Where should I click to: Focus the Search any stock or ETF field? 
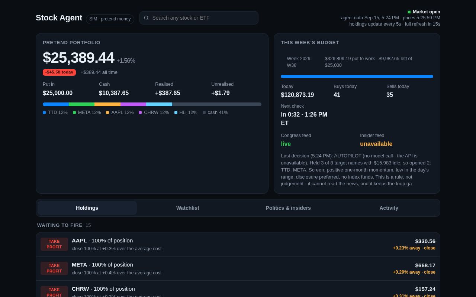[199, 18]
